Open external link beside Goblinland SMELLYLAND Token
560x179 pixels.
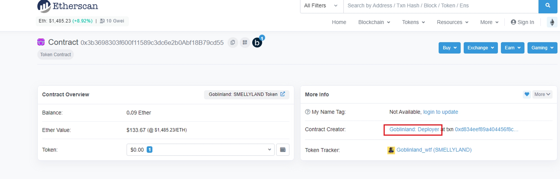coord(283,94)
